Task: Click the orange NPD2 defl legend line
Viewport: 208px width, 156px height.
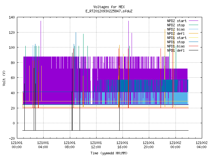Action: tap(193, 33)
